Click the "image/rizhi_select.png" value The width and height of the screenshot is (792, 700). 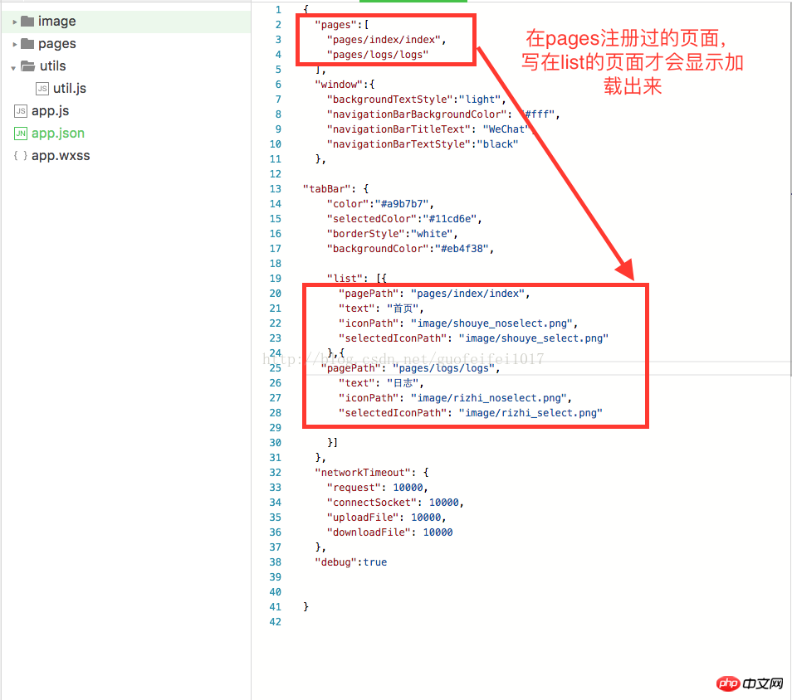tap(530, 413)
